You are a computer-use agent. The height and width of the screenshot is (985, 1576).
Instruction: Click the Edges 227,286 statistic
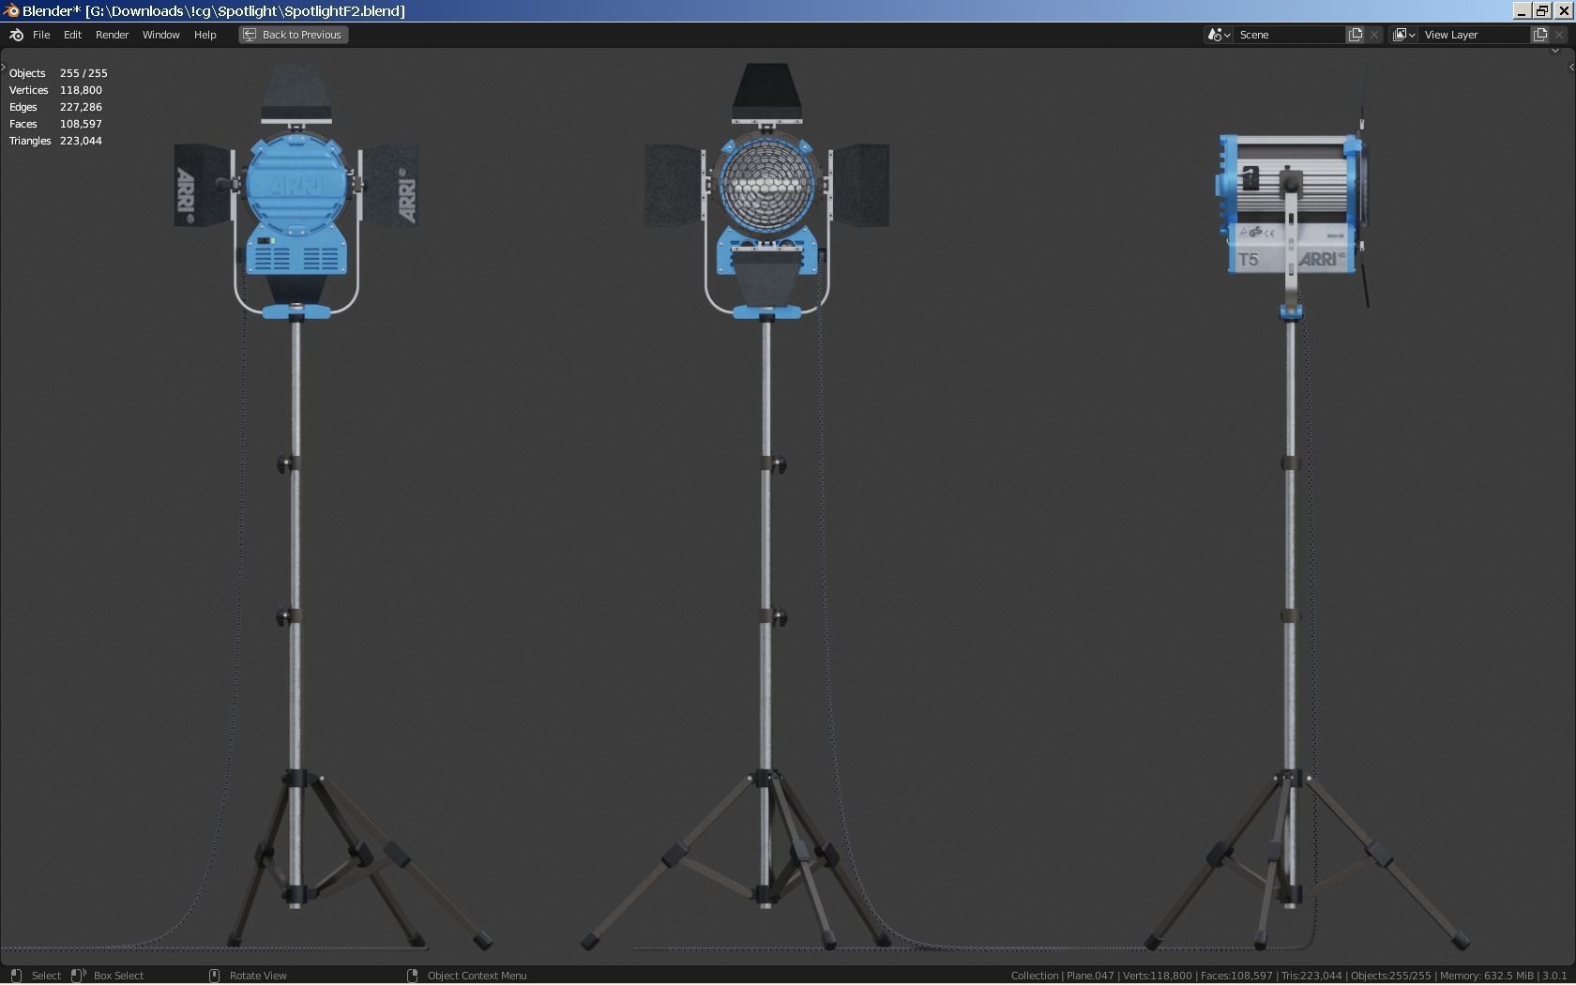(55, 107)
